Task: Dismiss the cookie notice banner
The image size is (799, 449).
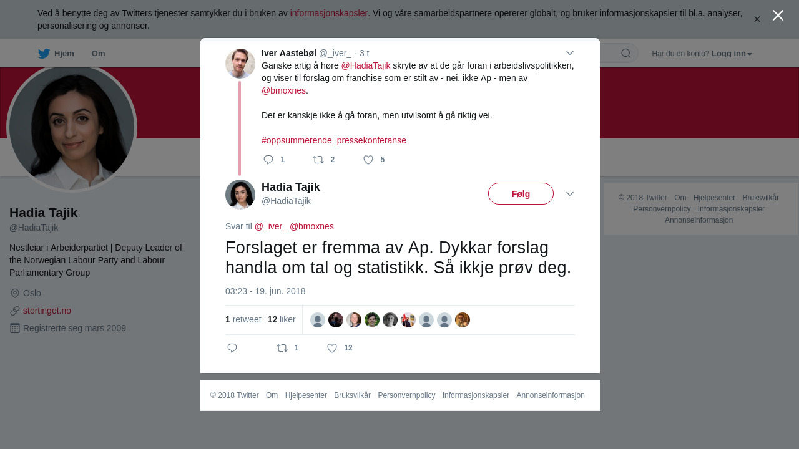Action: click(757, 19)
